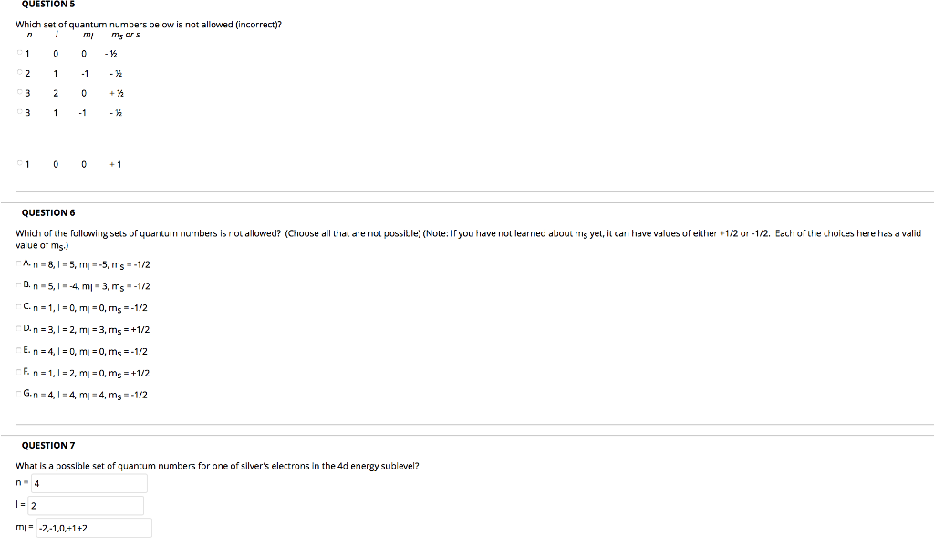The width and height of the screenshot is (934, 557).
Task: Check option A in Question 6
Action: (x=20, y=263)
